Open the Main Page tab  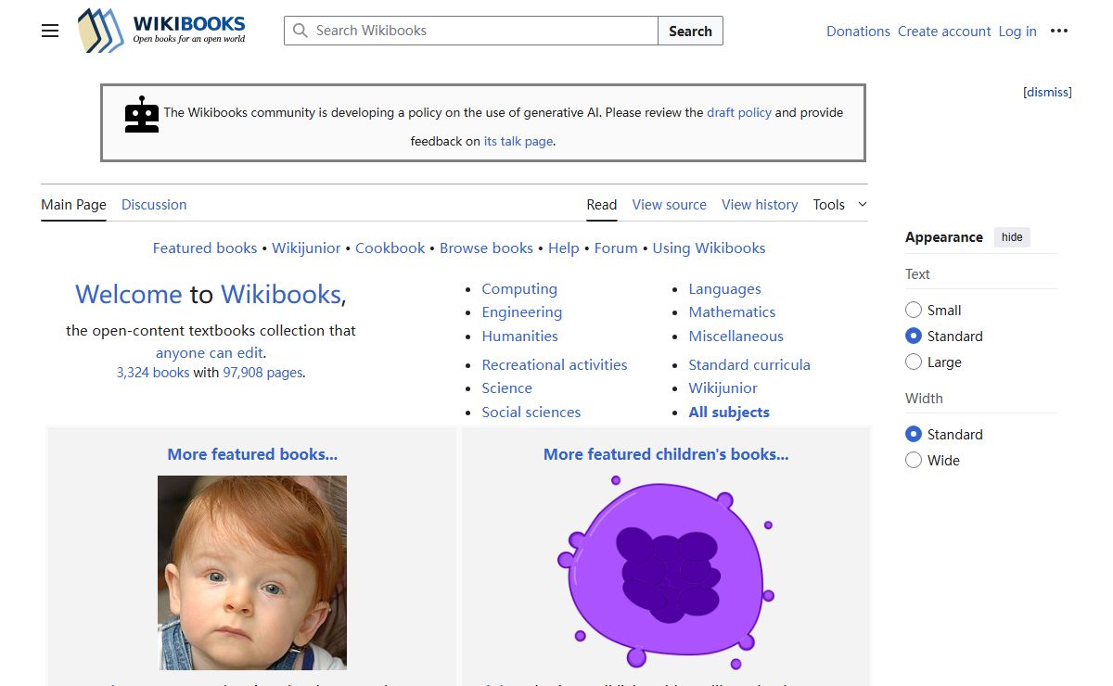[73, 205]
